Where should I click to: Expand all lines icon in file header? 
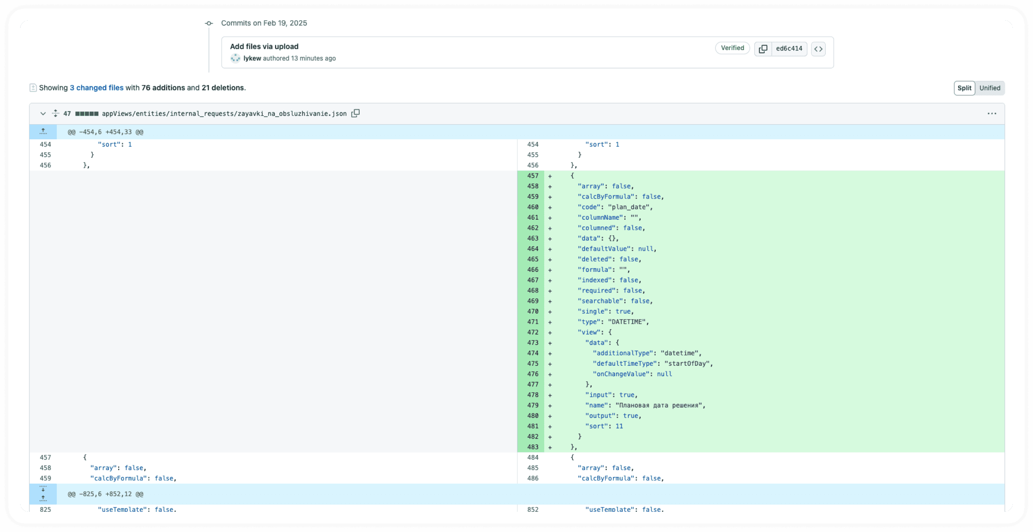56,113
